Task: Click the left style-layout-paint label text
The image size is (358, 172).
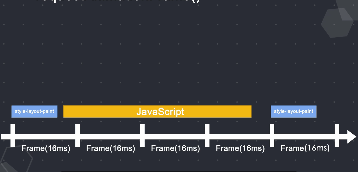Action: click(x=34, y=112)
